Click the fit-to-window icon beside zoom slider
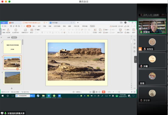 pyautogui.click(x=135, y=92)
